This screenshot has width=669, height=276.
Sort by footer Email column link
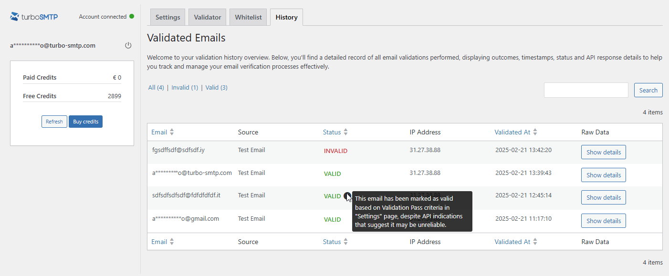click(159, 242)
